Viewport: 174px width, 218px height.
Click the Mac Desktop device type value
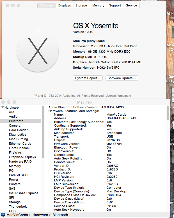click(116, 191)
